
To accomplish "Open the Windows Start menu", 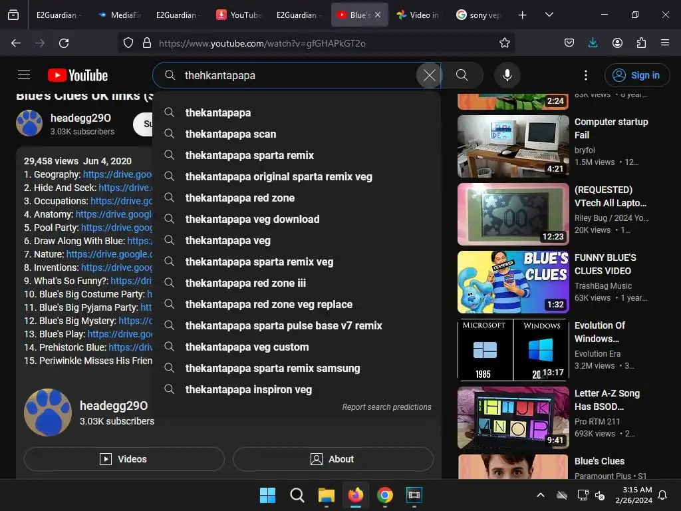I will pyautogui.click(x=267, y=495).
